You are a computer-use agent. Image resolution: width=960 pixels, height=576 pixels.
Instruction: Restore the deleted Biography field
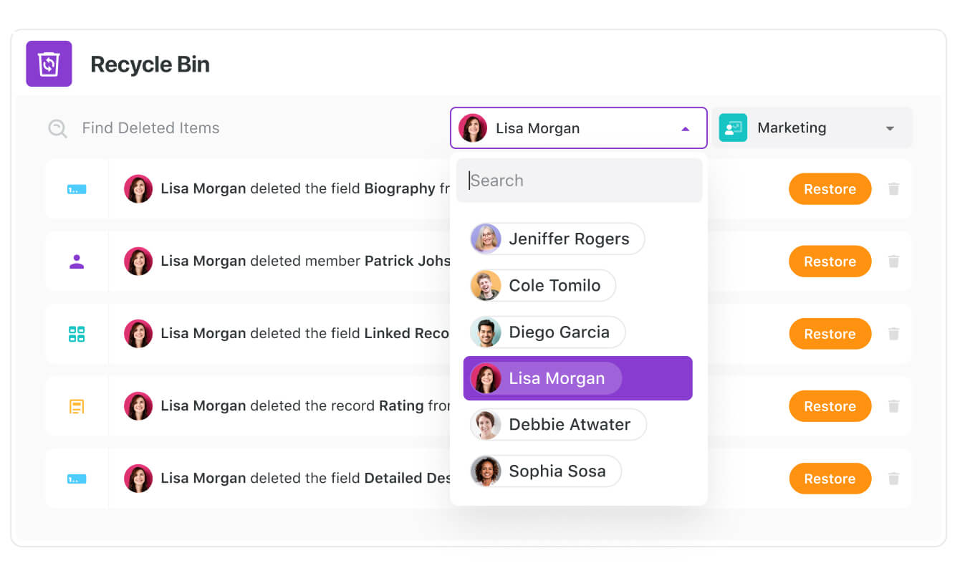click(830, 189)
